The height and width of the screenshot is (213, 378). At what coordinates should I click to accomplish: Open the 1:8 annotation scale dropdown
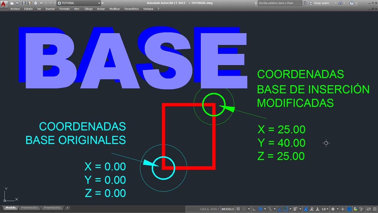pos(325,209)
